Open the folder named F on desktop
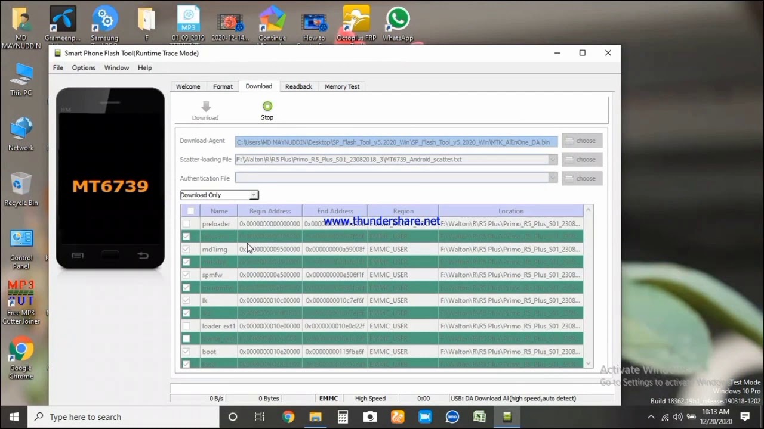The image size is (764, 429). pos(146,24)
